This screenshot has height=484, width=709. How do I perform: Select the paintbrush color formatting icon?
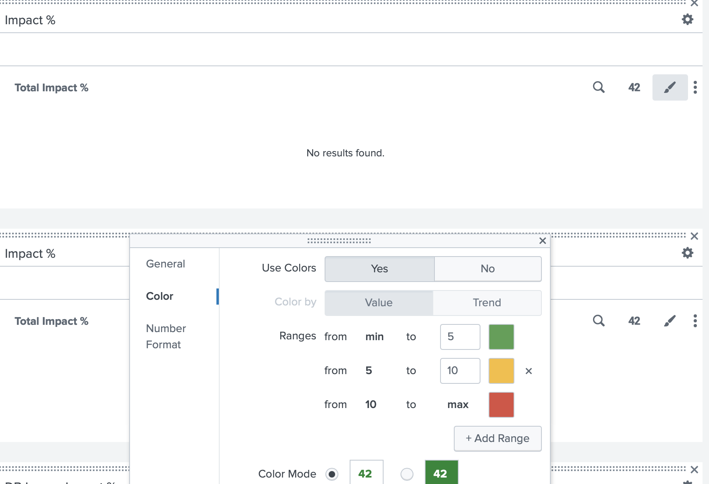670,87
